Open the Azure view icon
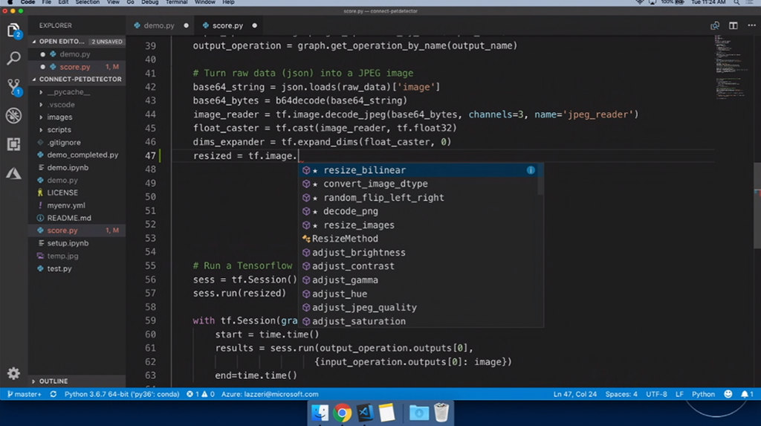The image size is (761, 426). [13, 173]
